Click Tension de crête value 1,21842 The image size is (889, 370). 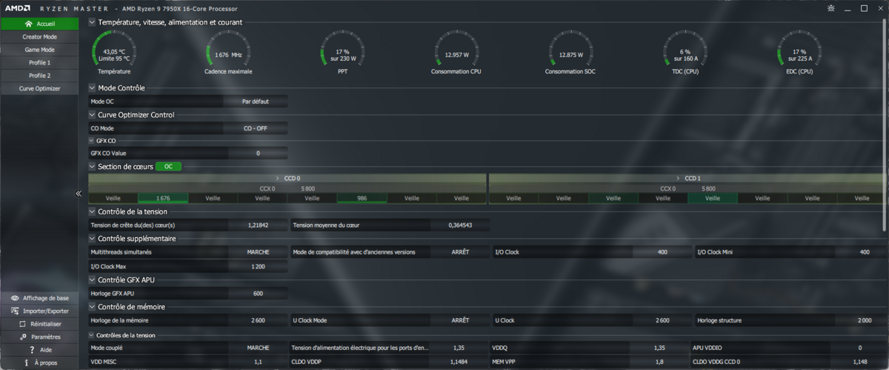point(258,225)
